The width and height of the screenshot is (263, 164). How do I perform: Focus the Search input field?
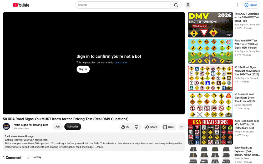coord(123,5)
